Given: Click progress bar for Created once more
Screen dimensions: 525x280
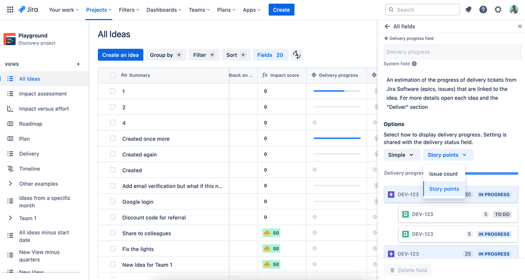Looking at the screenshot, I should [337, 138].
